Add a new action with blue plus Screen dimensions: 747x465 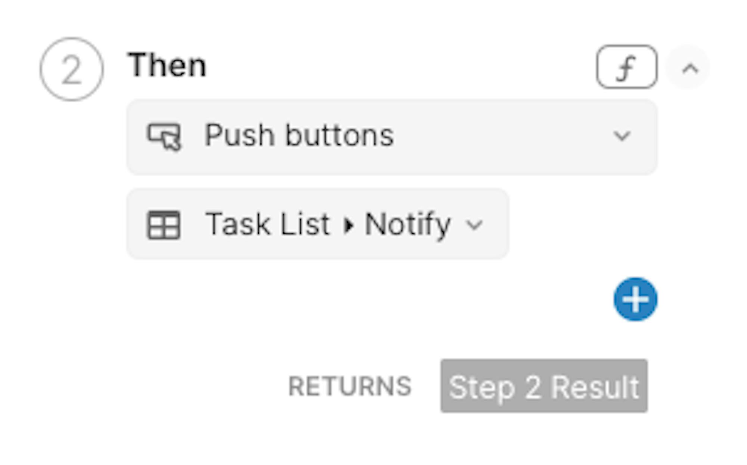click(x=635, y=299)
